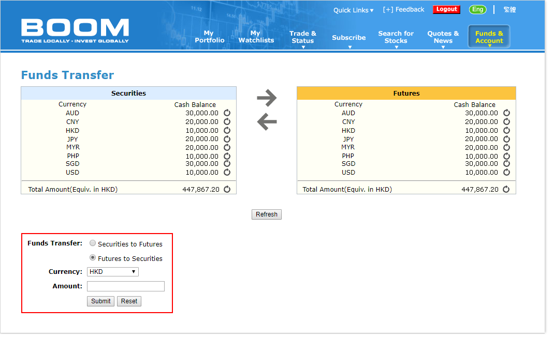This screenshot has width=554, height=355.
Task: Click the Refresh button
Action: pos(267,214)
